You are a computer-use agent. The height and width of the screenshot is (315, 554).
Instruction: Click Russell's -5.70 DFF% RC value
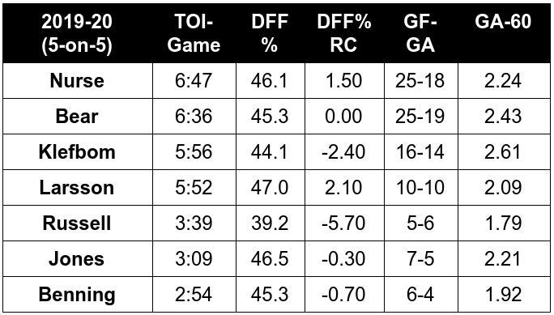point(344,223)
